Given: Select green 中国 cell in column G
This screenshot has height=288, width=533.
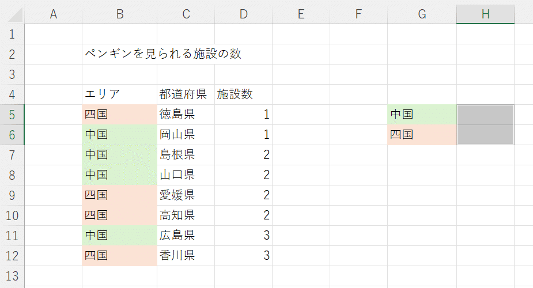Looking at the screenshot, I should (422, 115).
